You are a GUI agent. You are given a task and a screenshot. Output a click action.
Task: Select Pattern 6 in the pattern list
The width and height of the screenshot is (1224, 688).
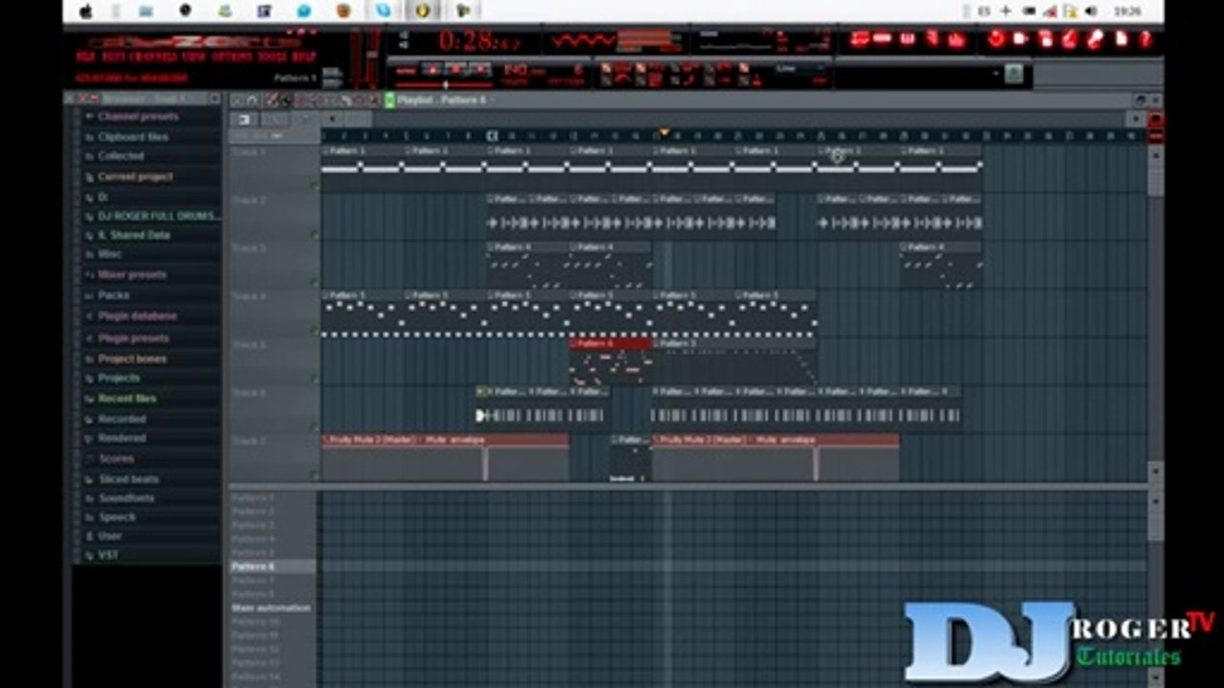point(273,567)
